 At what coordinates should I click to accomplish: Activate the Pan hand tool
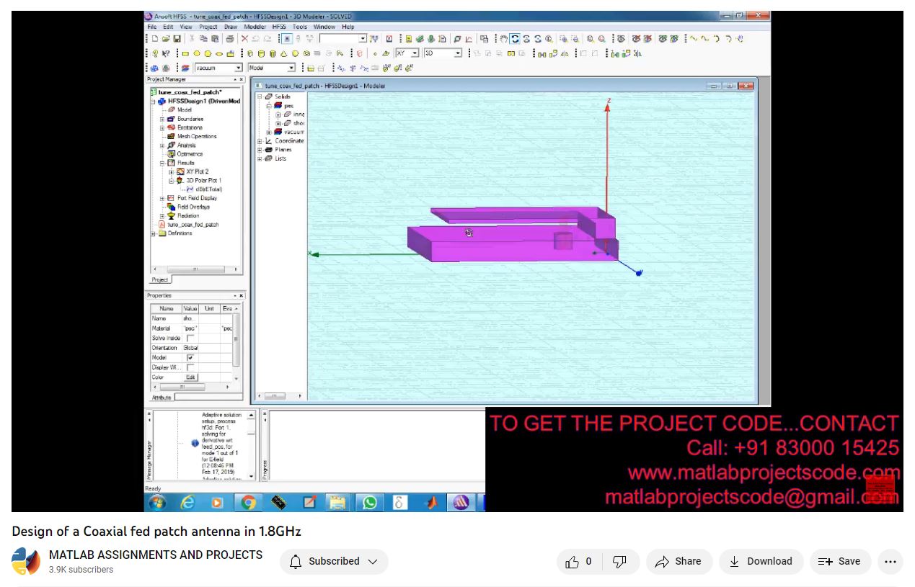tap(503, 39)
